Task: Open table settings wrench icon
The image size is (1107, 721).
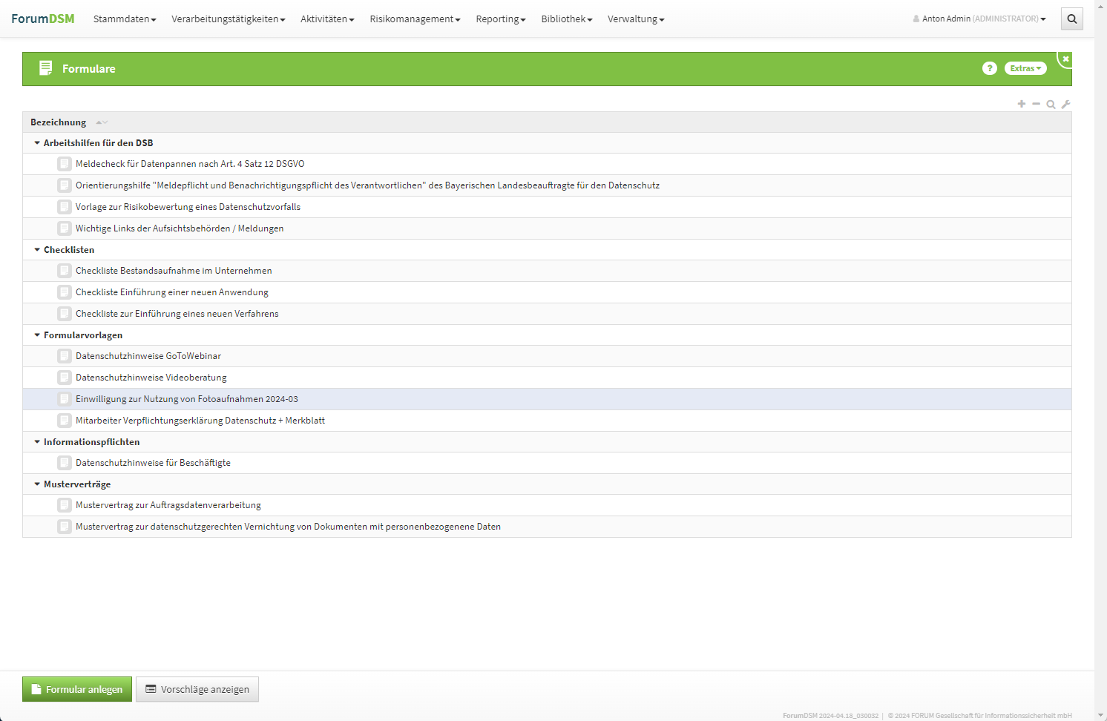Action: point(1066,105)
